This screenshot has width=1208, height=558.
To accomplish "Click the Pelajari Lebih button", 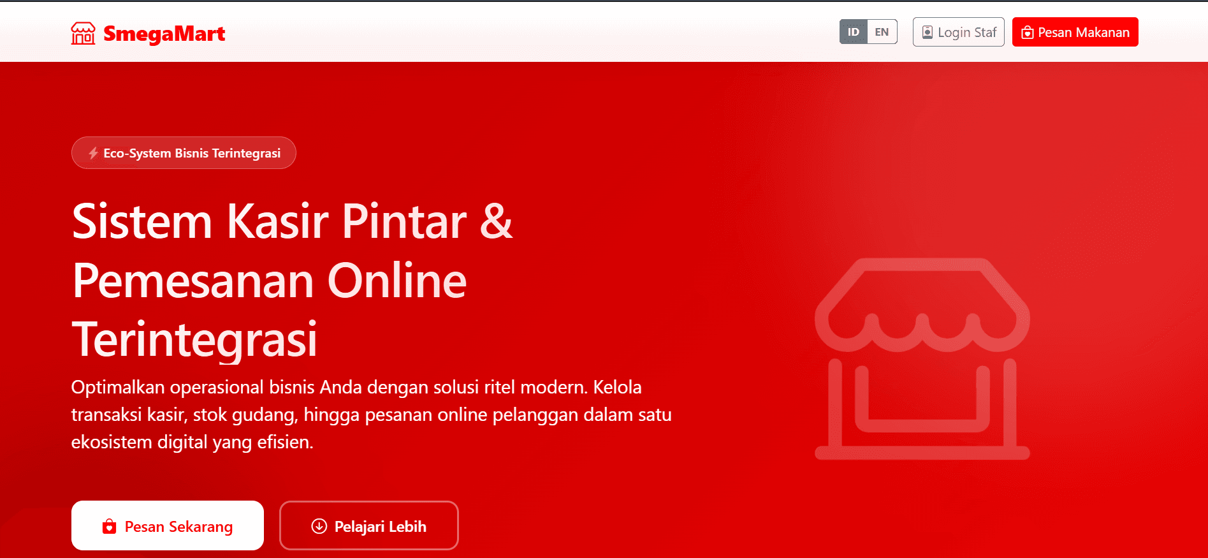I will [x=368, y=525].
